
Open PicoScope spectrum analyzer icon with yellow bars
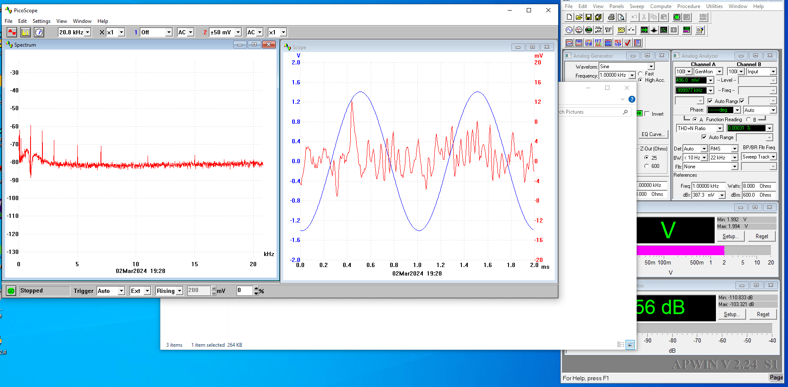click(x=25, y=32)
